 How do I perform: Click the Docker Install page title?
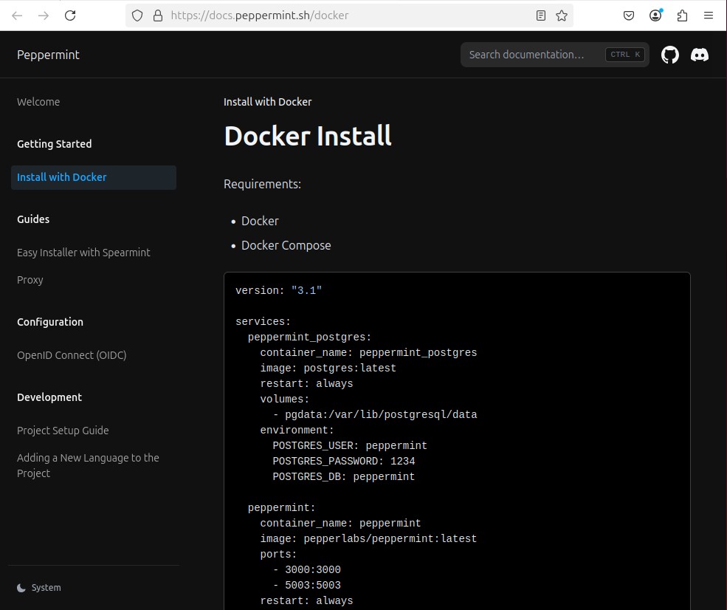coord(308,136)
